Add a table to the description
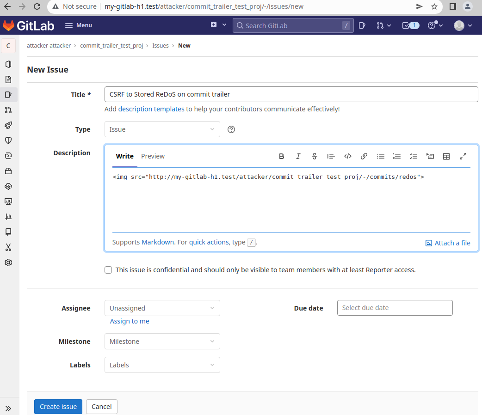Viewport: 482px width, 415px height. point(446,156)
